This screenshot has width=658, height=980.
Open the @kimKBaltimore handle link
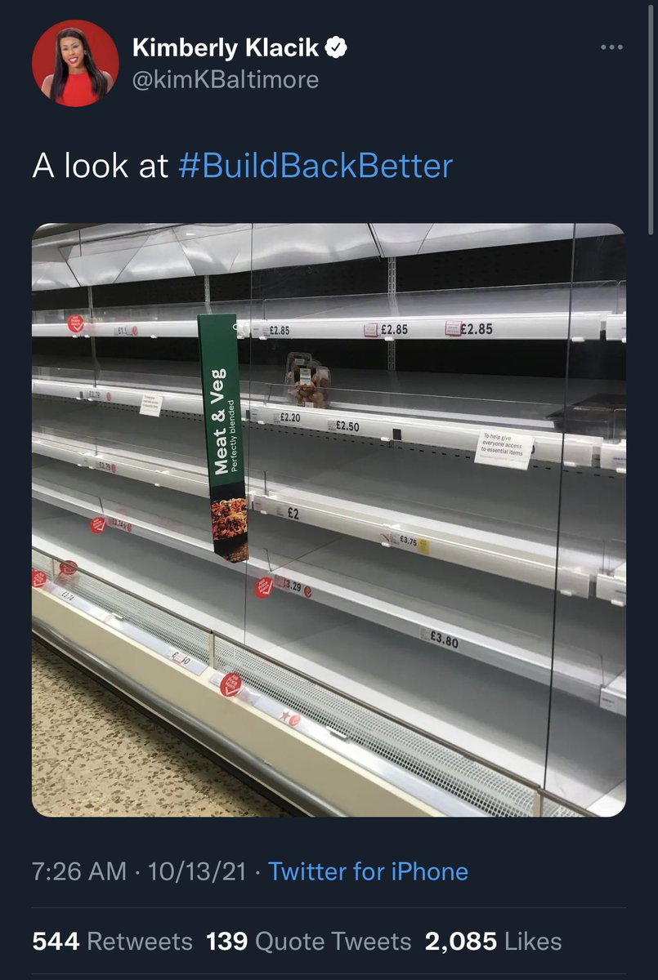click(226, 80)
